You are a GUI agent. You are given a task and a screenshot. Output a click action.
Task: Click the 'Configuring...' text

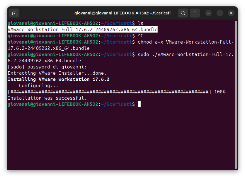(38, 86)
